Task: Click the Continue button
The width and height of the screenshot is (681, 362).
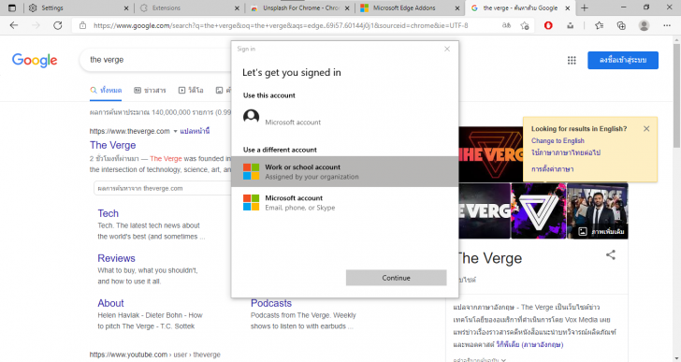Action: click(x=396, y=278)
